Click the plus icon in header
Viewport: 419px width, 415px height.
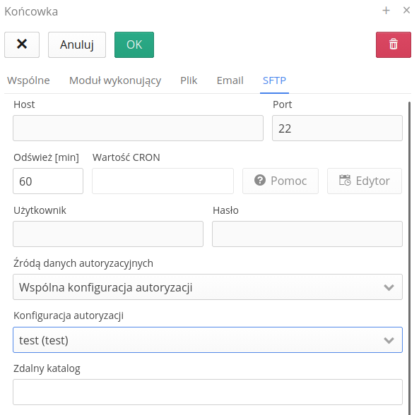click(x=386, y=11)
